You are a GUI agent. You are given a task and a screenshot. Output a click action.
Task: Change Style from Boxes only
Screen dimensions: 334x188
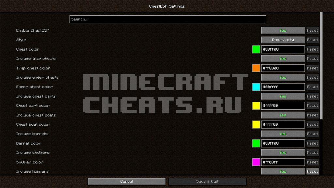click(283, 40)
